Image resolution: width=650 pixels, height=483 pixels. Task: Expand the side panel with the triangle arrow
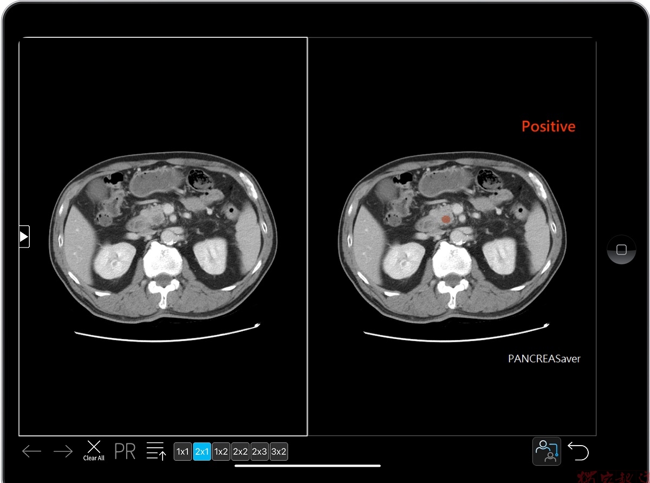tap(24, 237)
